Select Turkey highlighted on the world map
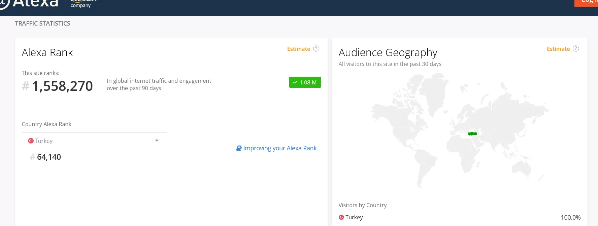598x226 pixels. point(472,134)
